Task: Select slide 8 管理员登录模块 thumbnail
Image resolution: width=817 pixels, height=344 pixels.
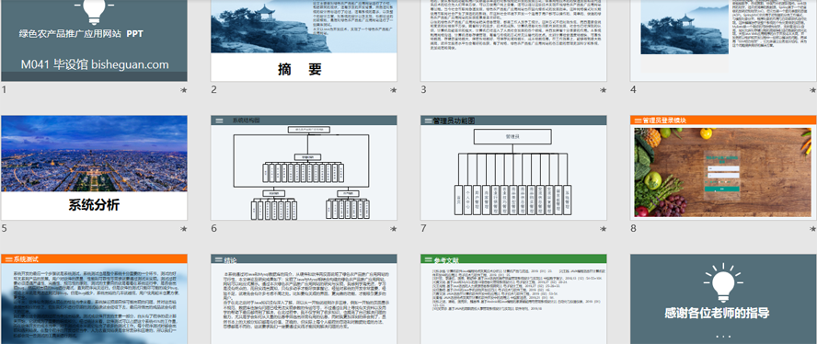Action: (x=724, y=167)
